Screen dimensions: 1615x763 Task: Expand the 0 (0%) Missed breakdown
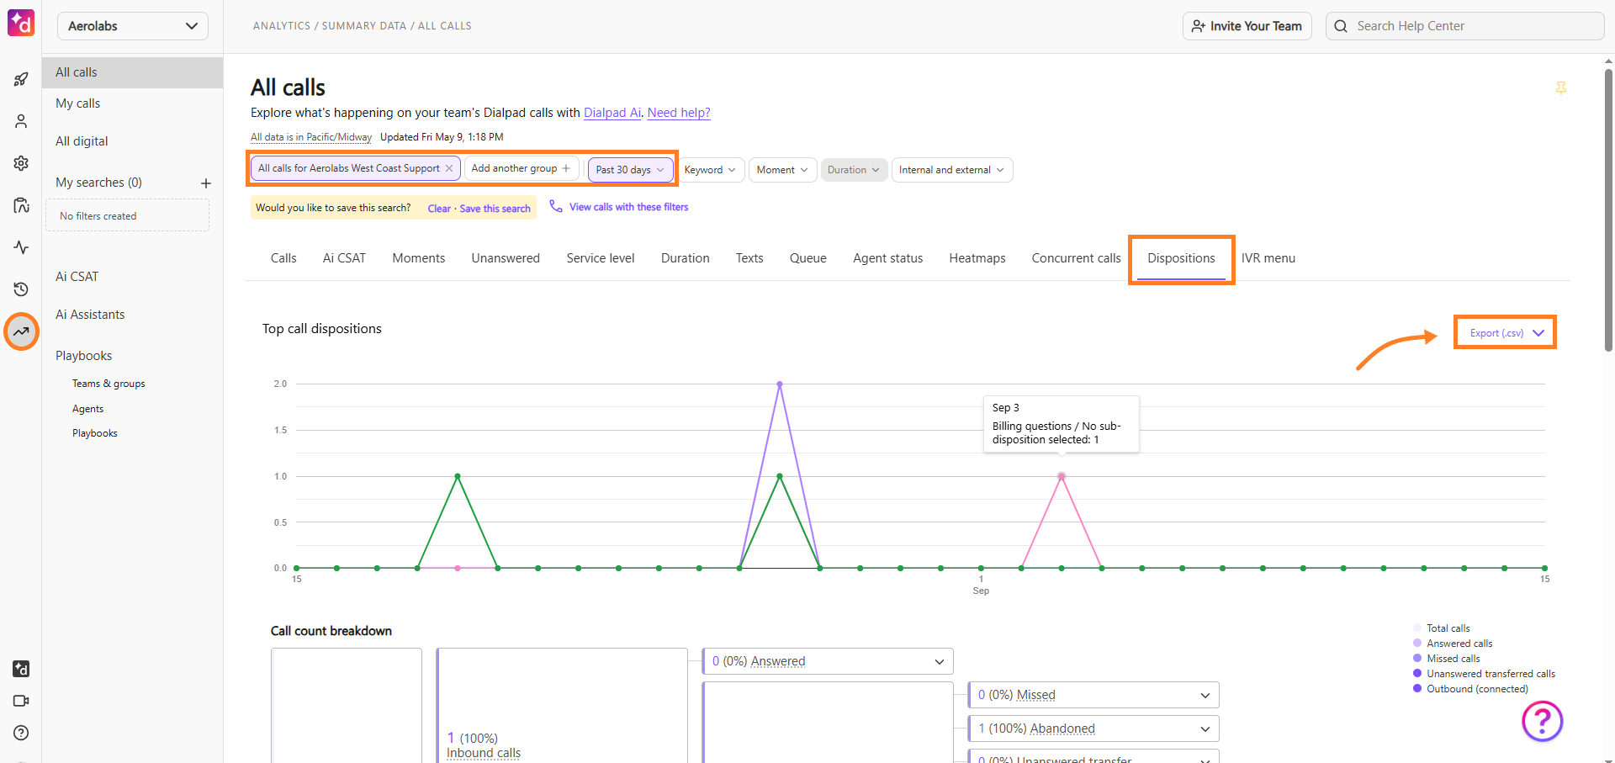pos(1093,695)
